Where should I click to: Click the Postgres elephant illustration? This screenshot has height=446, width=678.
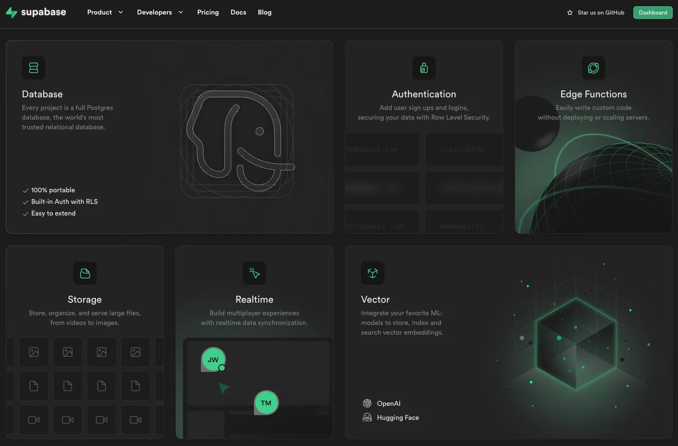coord(237,141)
